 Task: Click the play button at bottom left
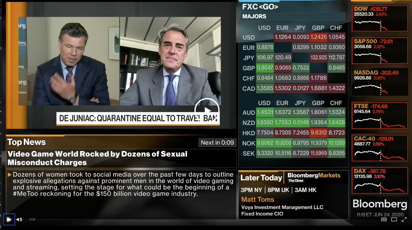click(9, 219)
